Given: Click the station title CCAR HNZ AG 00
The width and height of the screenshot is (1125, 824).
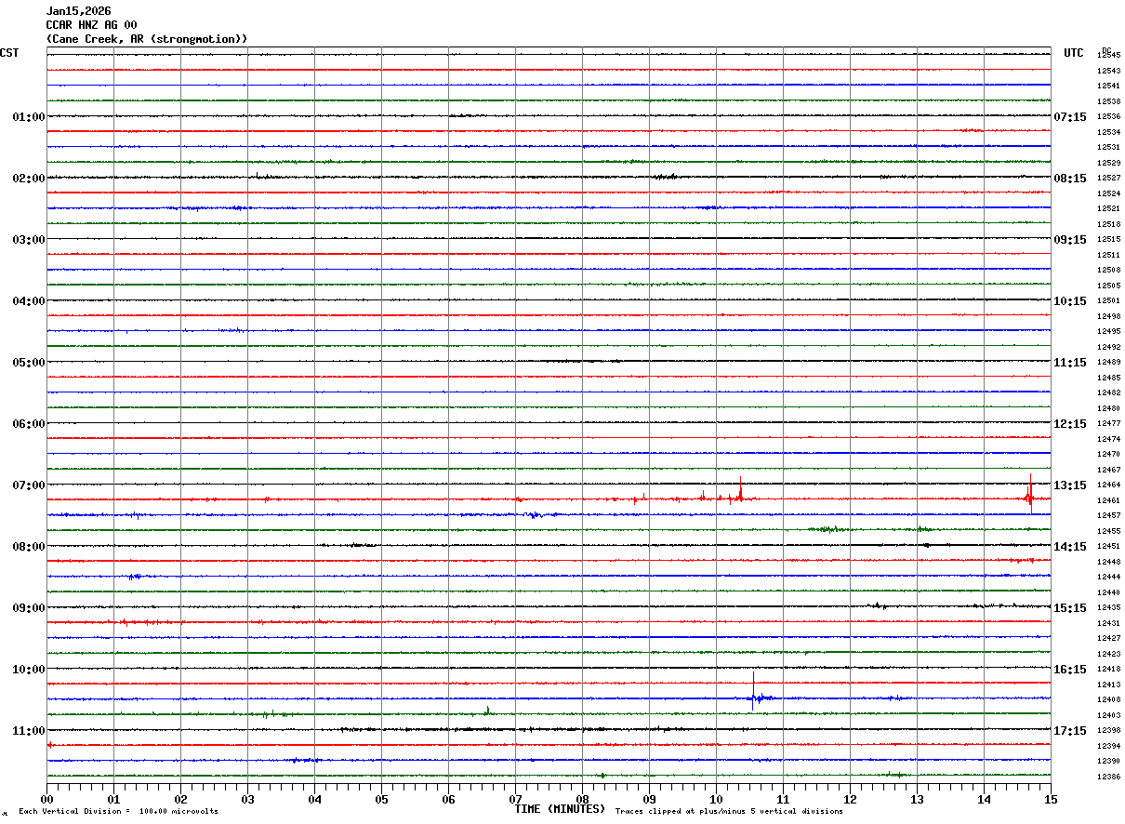Looking at the screenshot, I should coord(91,25).
